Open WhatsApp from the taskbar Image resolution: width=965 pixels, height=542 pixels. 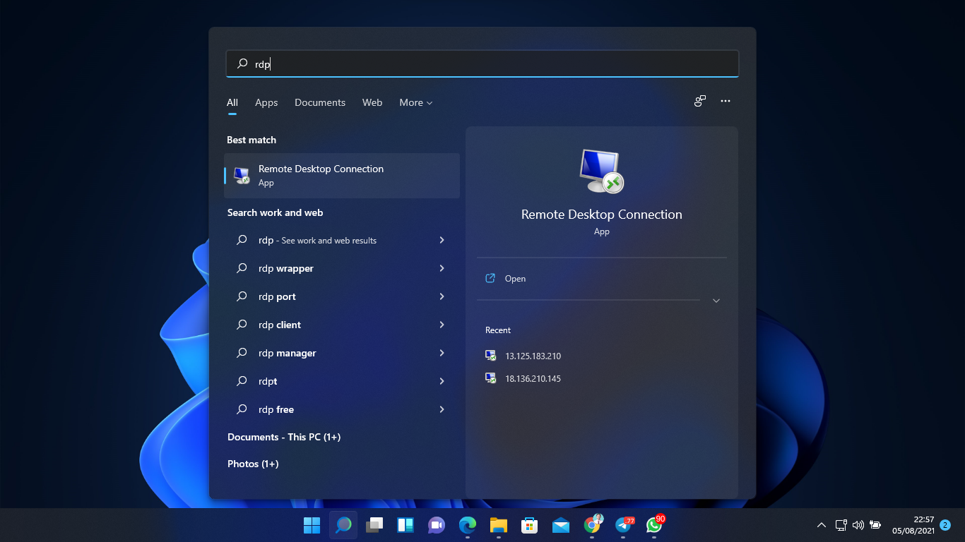click(x=655, y=524)
